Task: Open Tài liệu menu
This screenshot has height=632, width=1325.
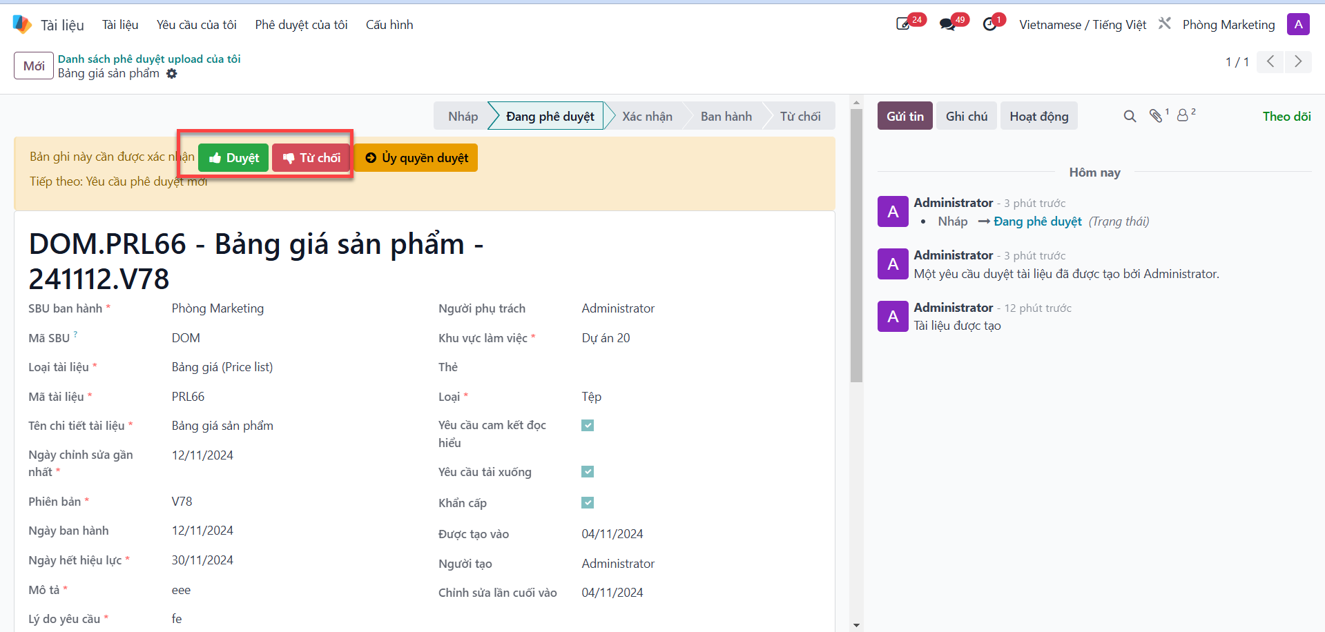Action: [x=120, y=24]
